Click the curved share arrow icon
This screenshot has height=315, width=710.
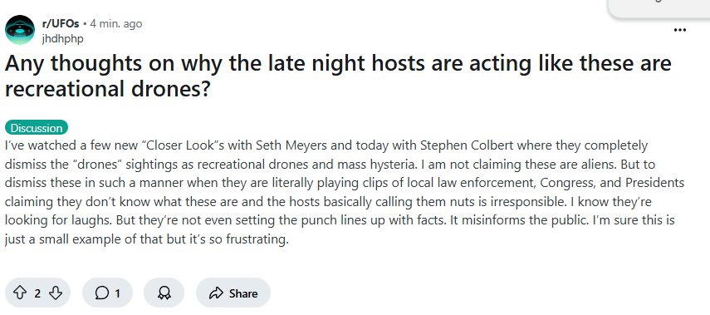point(216,293)
